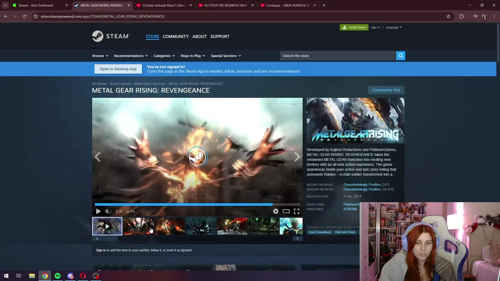Click recent reviews Overwhelmingly Positive (343)
500x281 pixels.
[x=362, y=185]
